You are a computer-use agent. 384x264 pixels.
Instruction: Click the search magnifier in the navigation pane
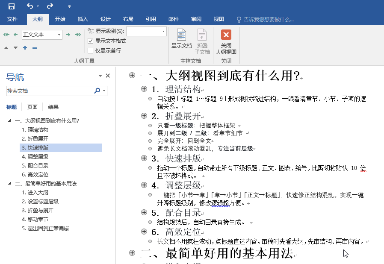(x=97, y=91)
